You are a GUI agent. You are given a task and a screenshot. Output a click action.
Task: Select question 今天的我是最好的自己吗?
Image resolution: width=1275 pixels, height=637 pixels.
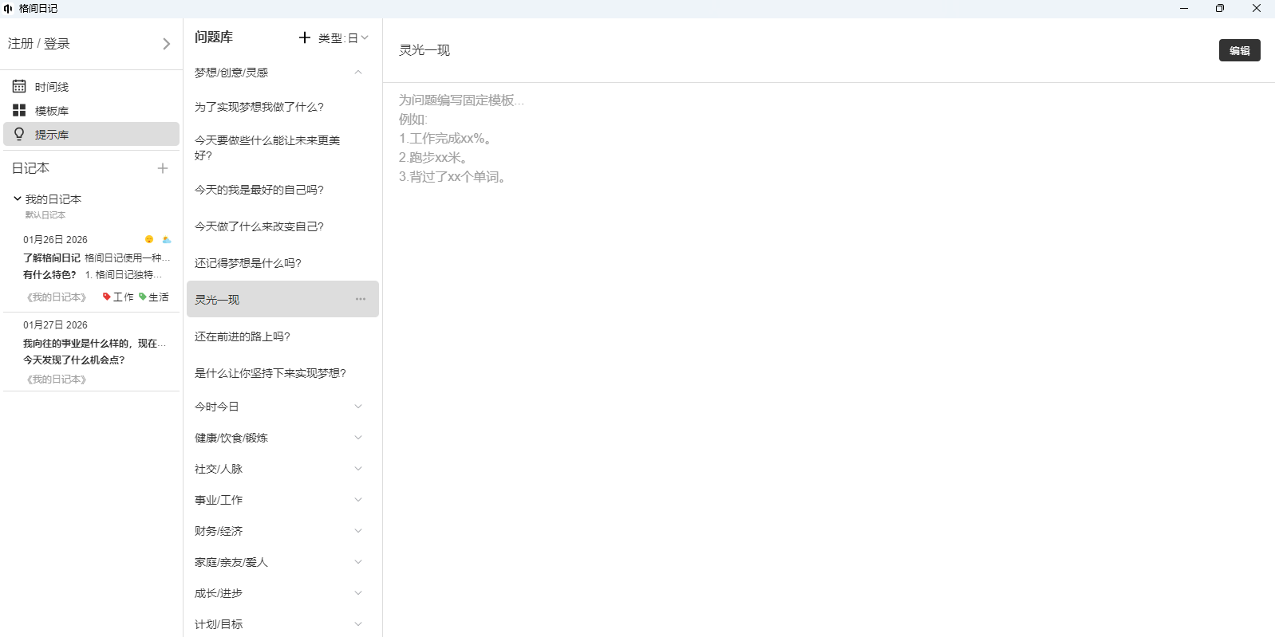pos(259,190)
